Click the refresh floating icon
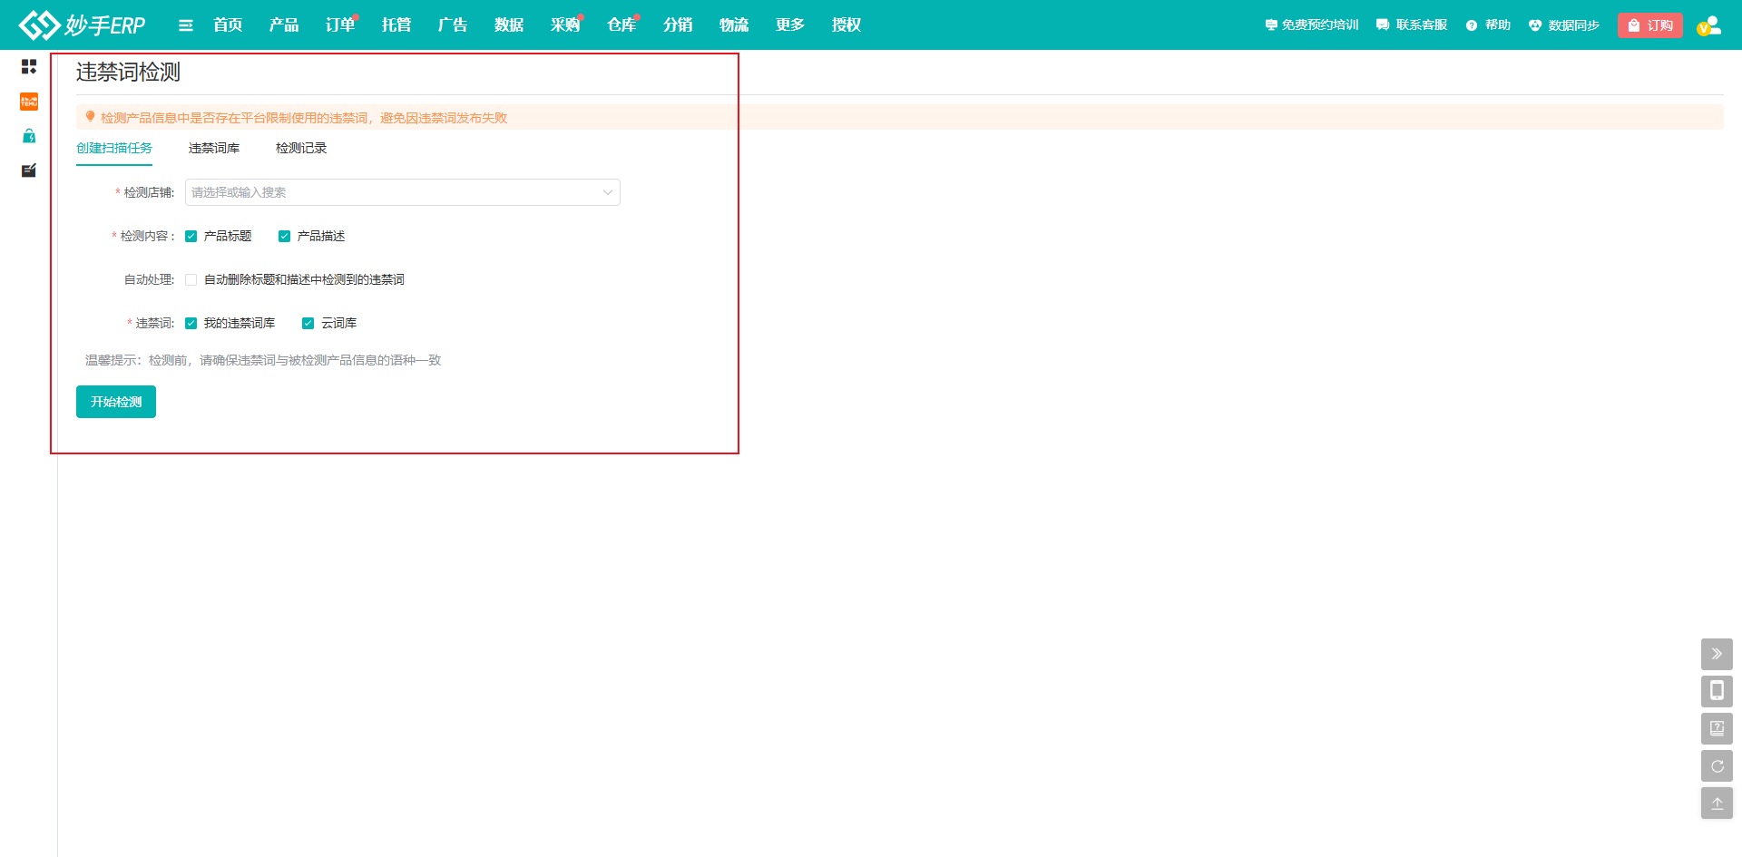Viewport: 1742px width, 857px height. (x=1717, y=766)
